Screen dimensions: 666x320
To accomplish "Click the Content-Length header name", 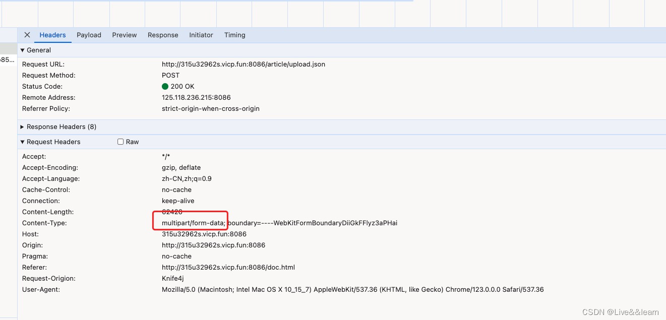I will pos(48,212).
